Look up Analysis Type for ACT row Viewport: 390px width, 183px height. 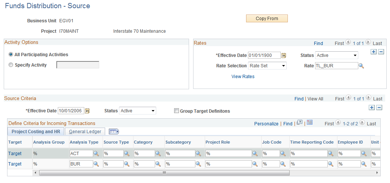(x=96, y=154)
